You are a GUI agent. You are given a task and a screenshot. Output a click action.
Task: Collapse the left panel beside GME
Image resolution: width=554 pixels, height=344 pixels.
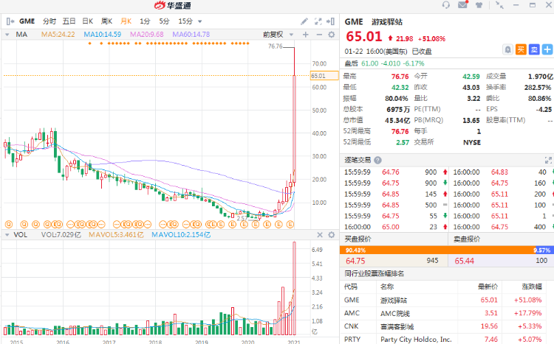coord(10,21)
